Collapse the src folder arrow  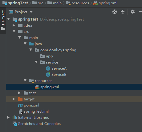click(14, 31)
